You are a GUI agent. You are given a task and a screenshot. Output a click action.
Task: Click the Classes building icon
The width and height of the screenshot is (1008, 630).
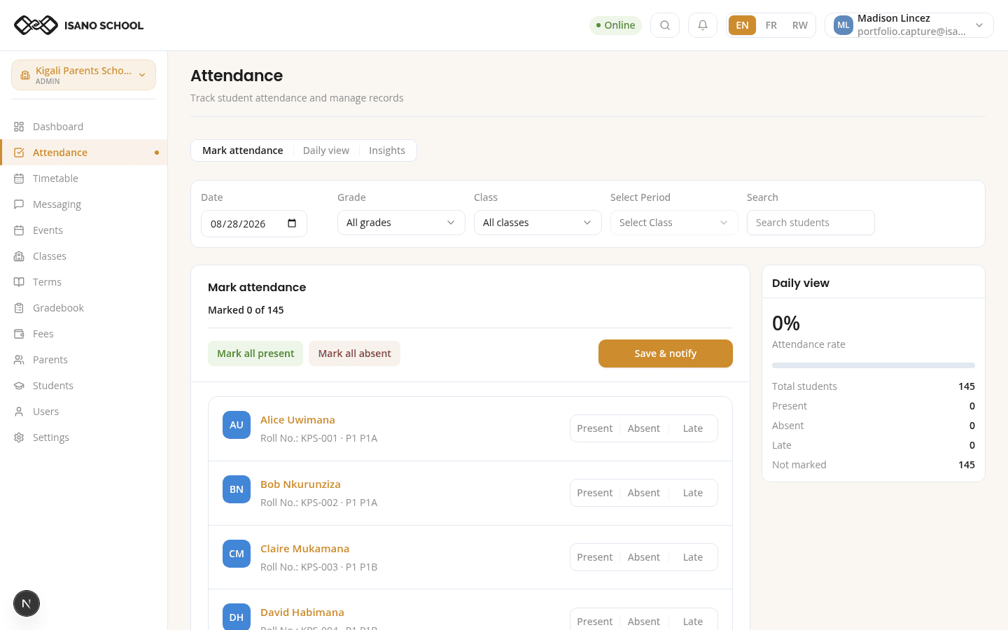point(19,256)
